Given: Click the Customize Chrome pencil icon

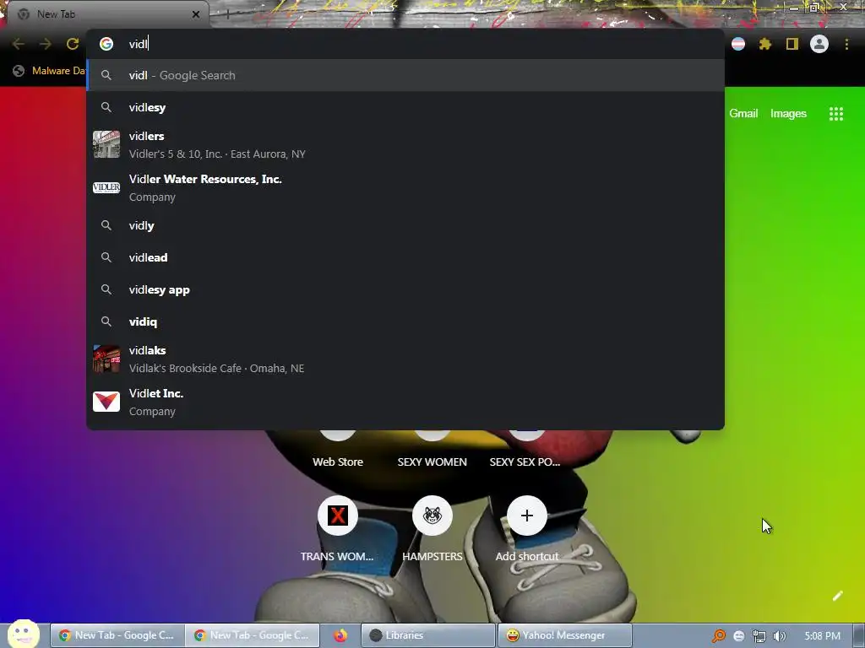Looking at the screenshot, I should (837, 596).
